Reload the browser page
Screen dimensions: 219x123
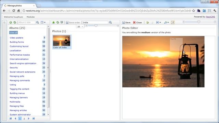14,11
